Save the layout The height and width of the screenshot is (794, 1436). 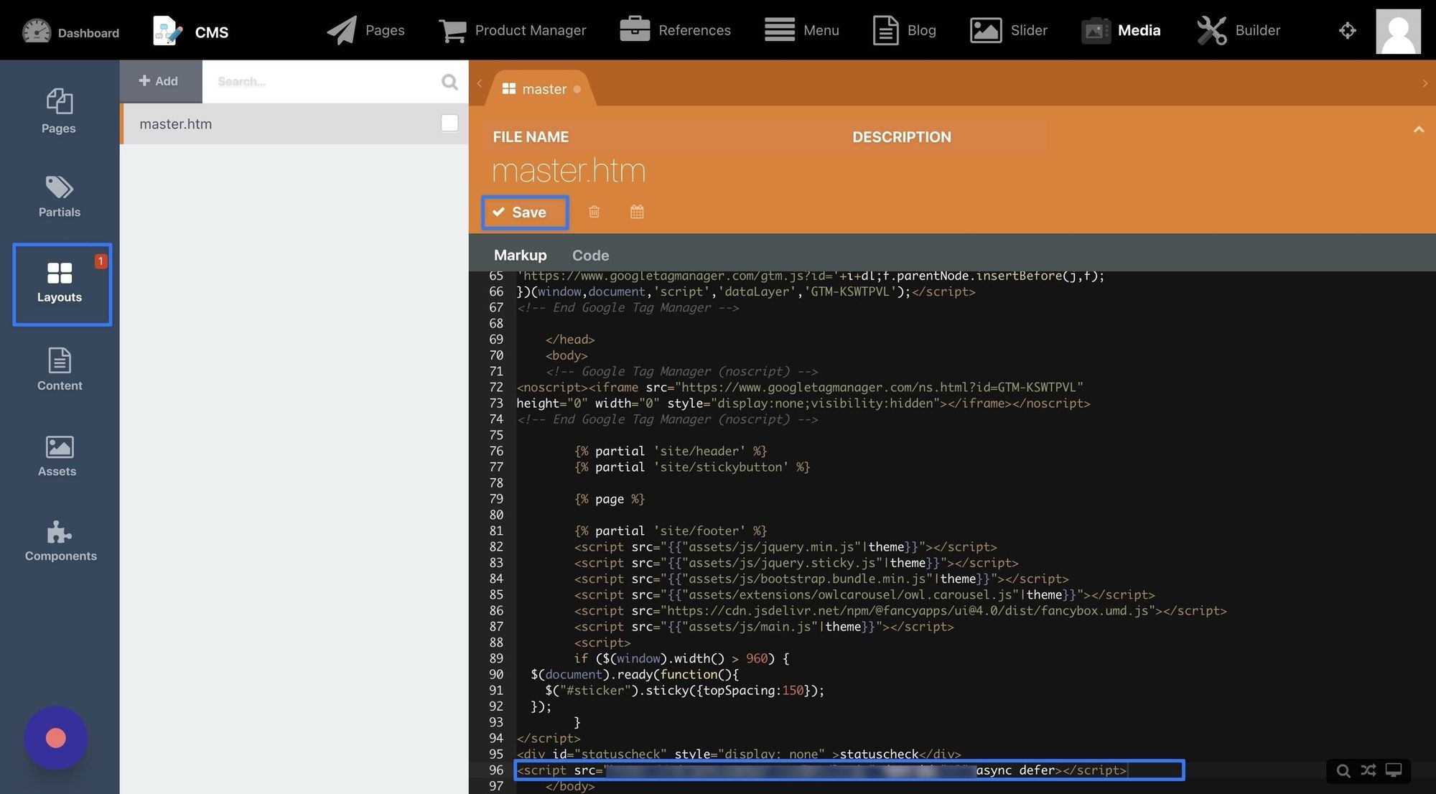525,212
